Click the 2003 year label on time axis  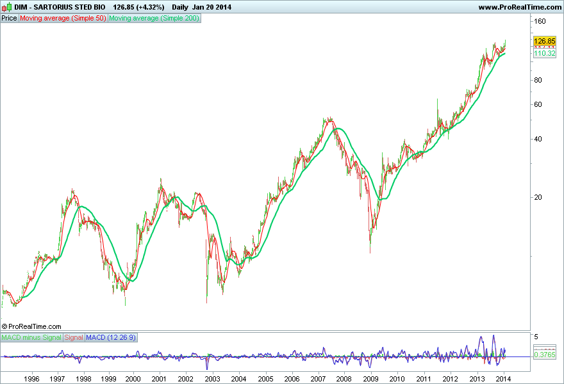tap(212, 379)
